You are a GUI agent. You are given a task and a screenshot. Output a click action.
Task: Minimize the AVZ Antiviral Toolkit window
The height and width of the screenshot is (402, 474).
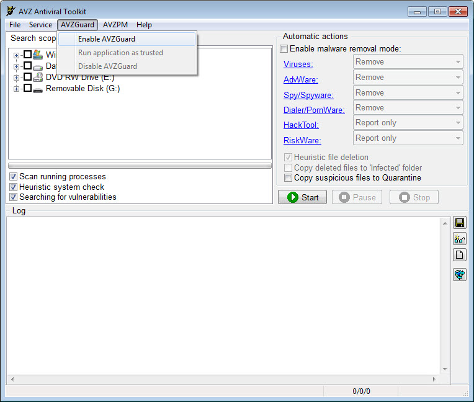click(x=417, y=12)
